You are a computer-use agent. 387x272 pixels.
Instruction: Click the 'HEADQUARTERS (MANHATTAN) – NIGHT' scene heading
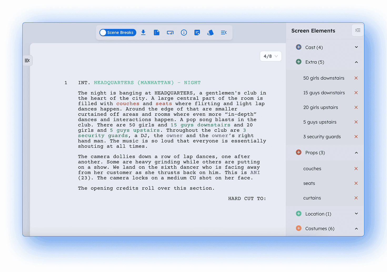click(147, 83)
